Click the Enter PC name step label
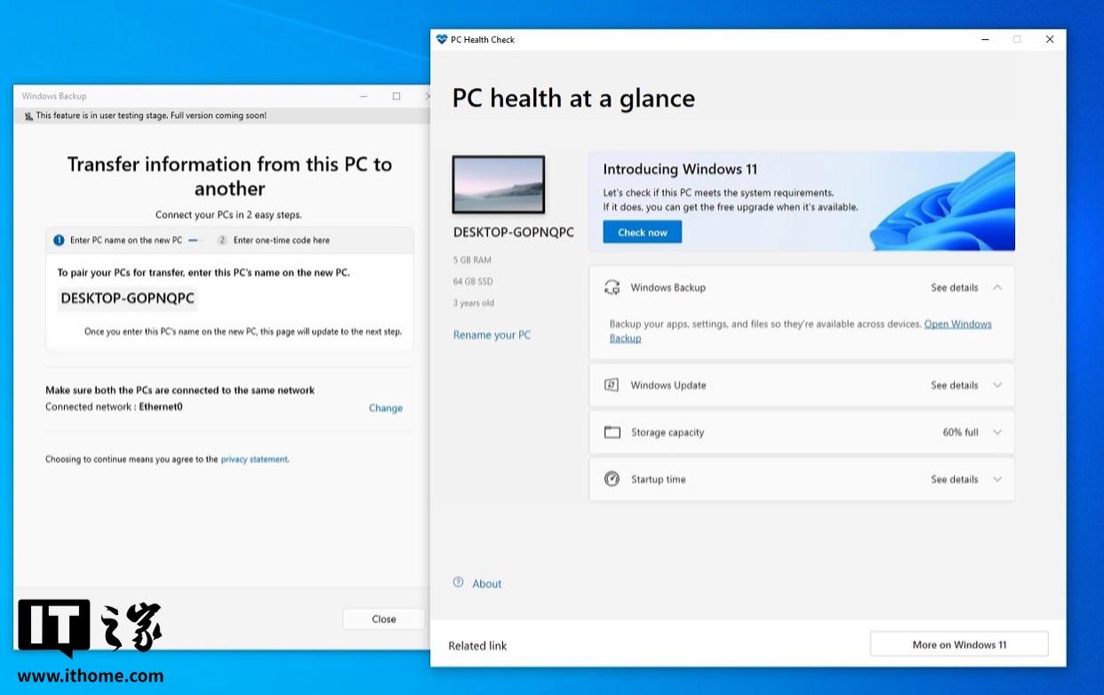This screenshot has height=695, width=1104. (x=126, y=240)
